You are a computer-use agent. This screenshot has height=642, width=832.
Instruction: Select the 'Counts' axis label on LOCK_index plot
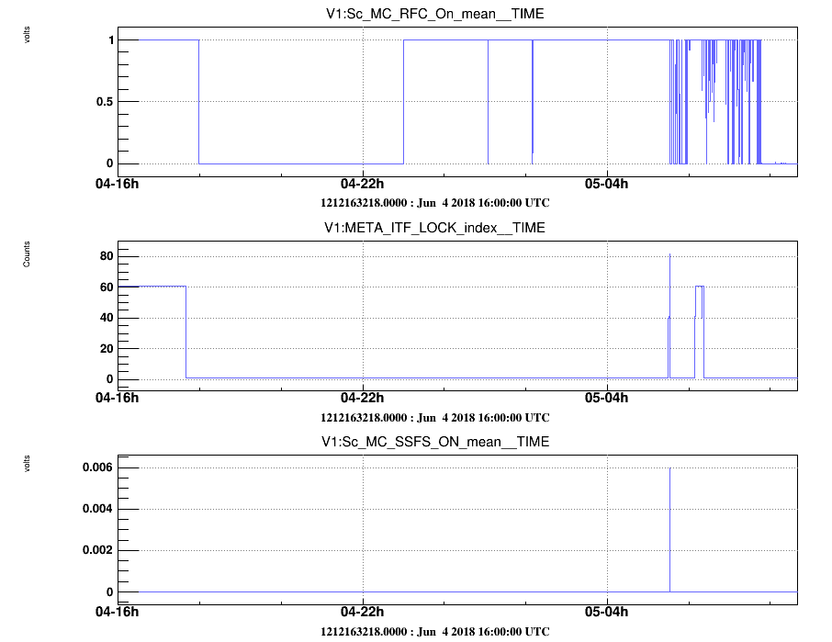tap(27, 254)
